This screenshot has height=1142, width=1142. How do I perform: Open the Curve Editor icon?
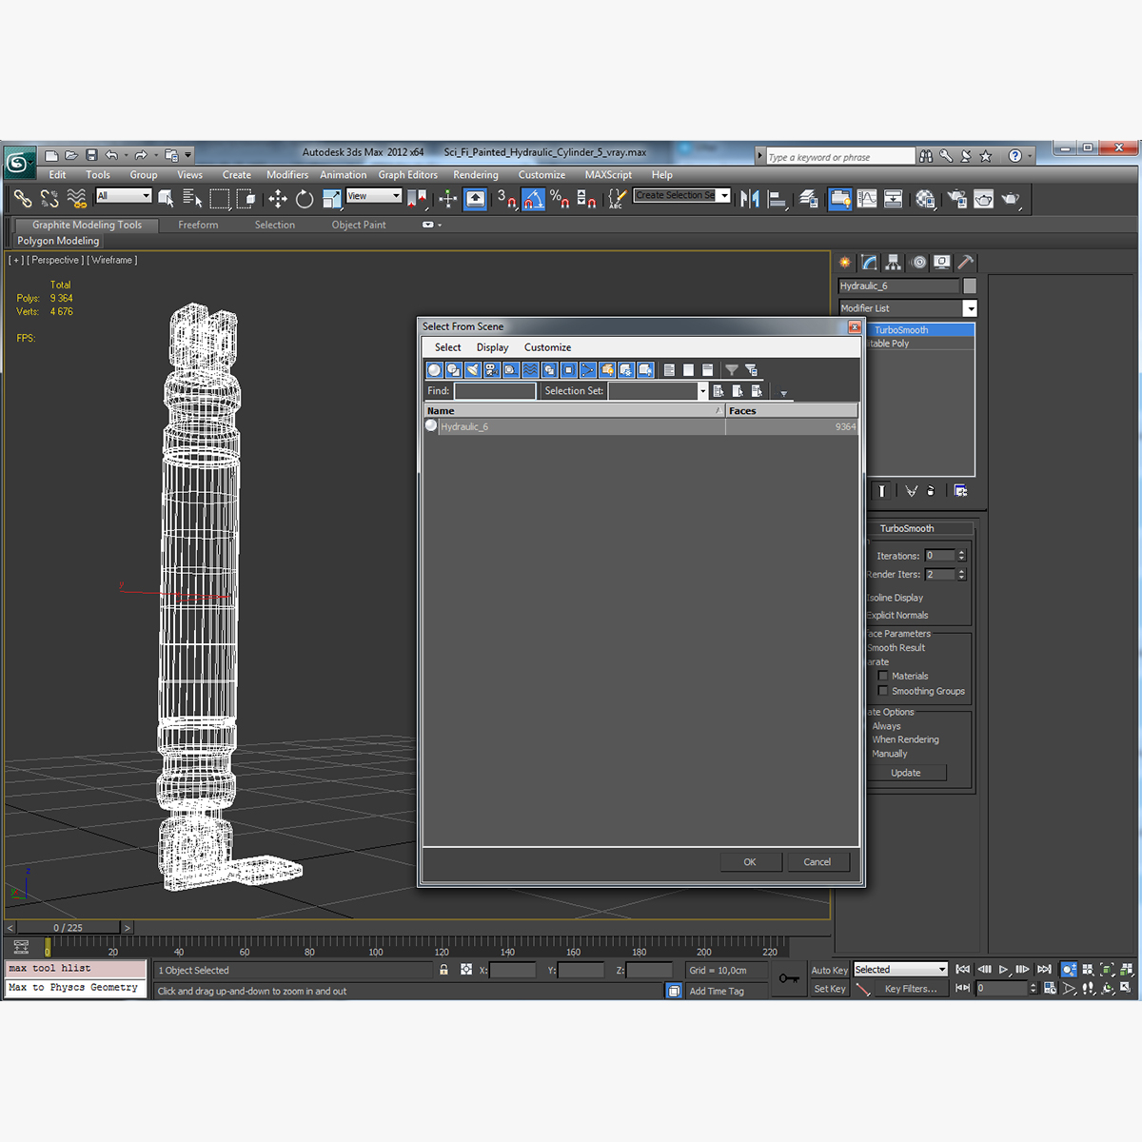pyautogui.click(x=867, y=198)
